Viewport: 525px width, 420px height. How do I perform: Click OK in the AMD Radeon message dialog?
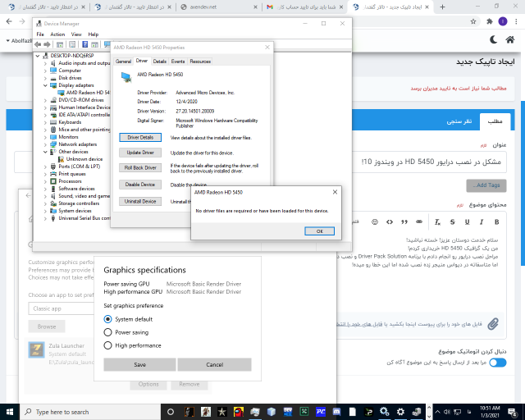click(319, 231)
